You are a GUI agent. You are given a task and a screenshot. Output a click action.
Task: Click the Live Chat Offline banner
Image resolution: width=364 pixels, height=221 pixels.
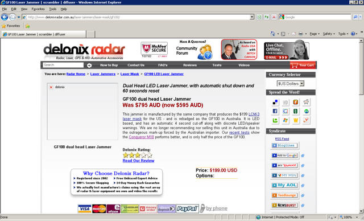click(286, 51)
